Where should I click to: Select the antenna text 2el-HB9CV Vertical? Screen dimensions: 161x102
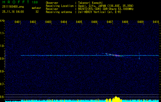[92, 12]
